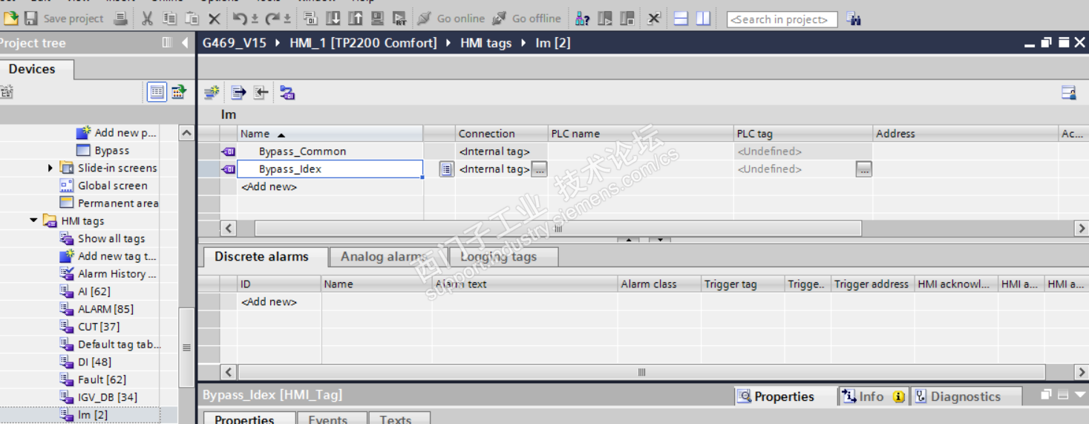Click the synchronize tags icon
Viewport: 1089px width, 424px height.
pos(287,93)
